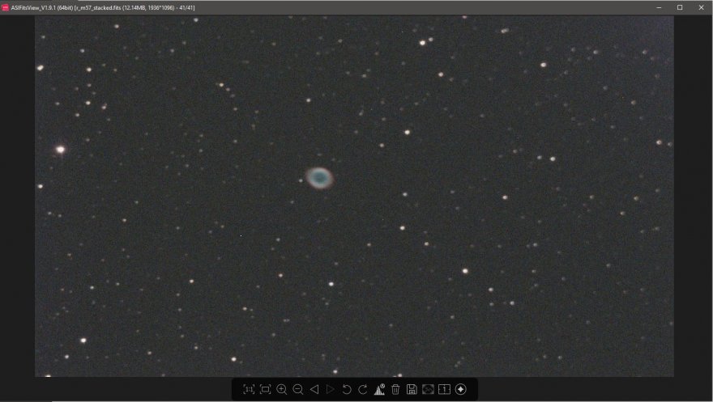Delete the current image with trash icon
713x402 pixels.
pos(395,389)
